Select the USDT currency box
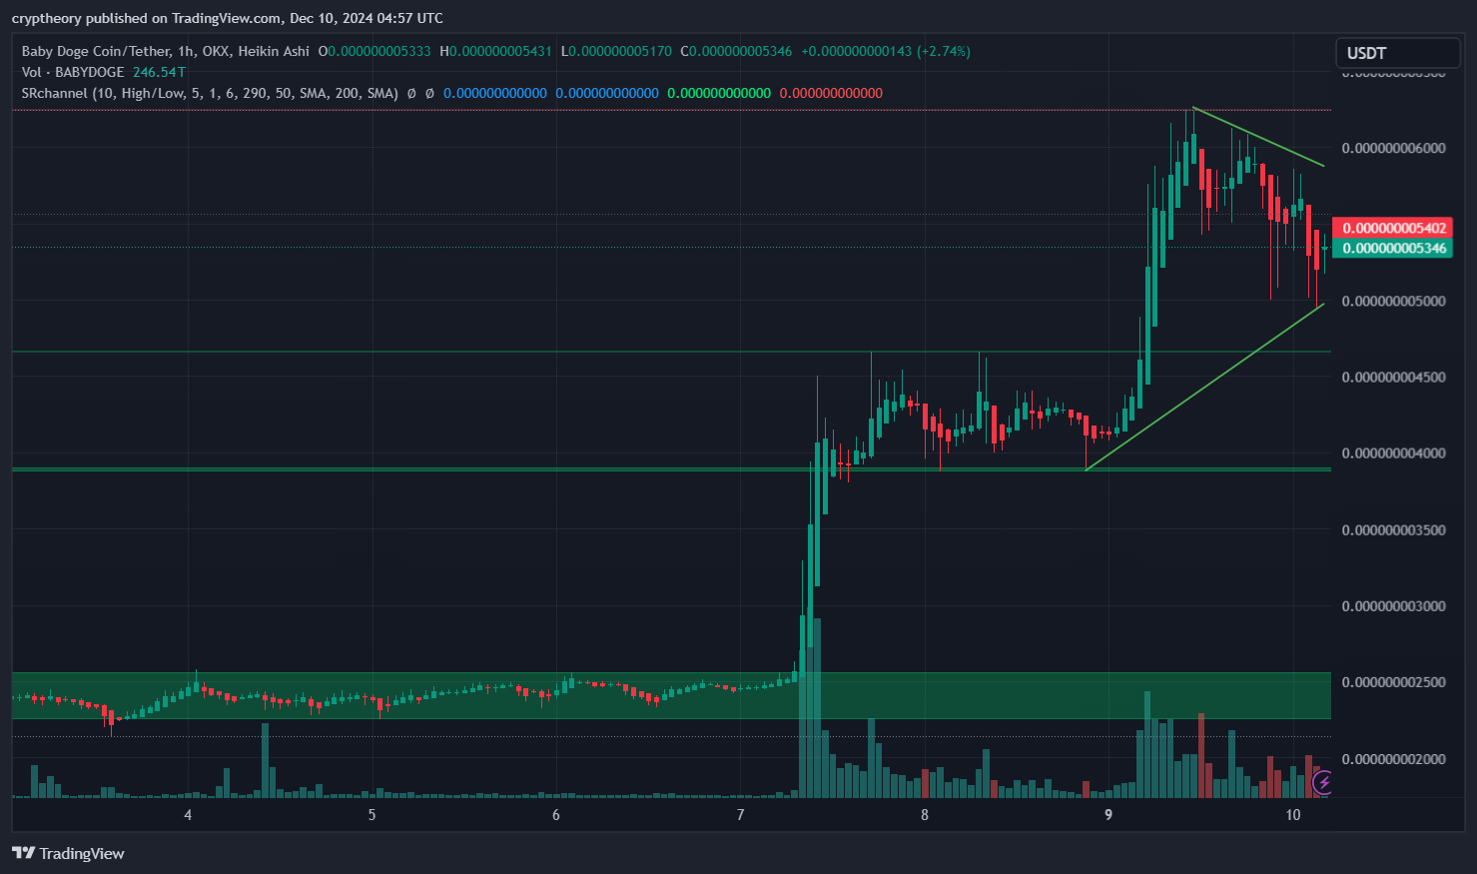 click(1397, 53)
